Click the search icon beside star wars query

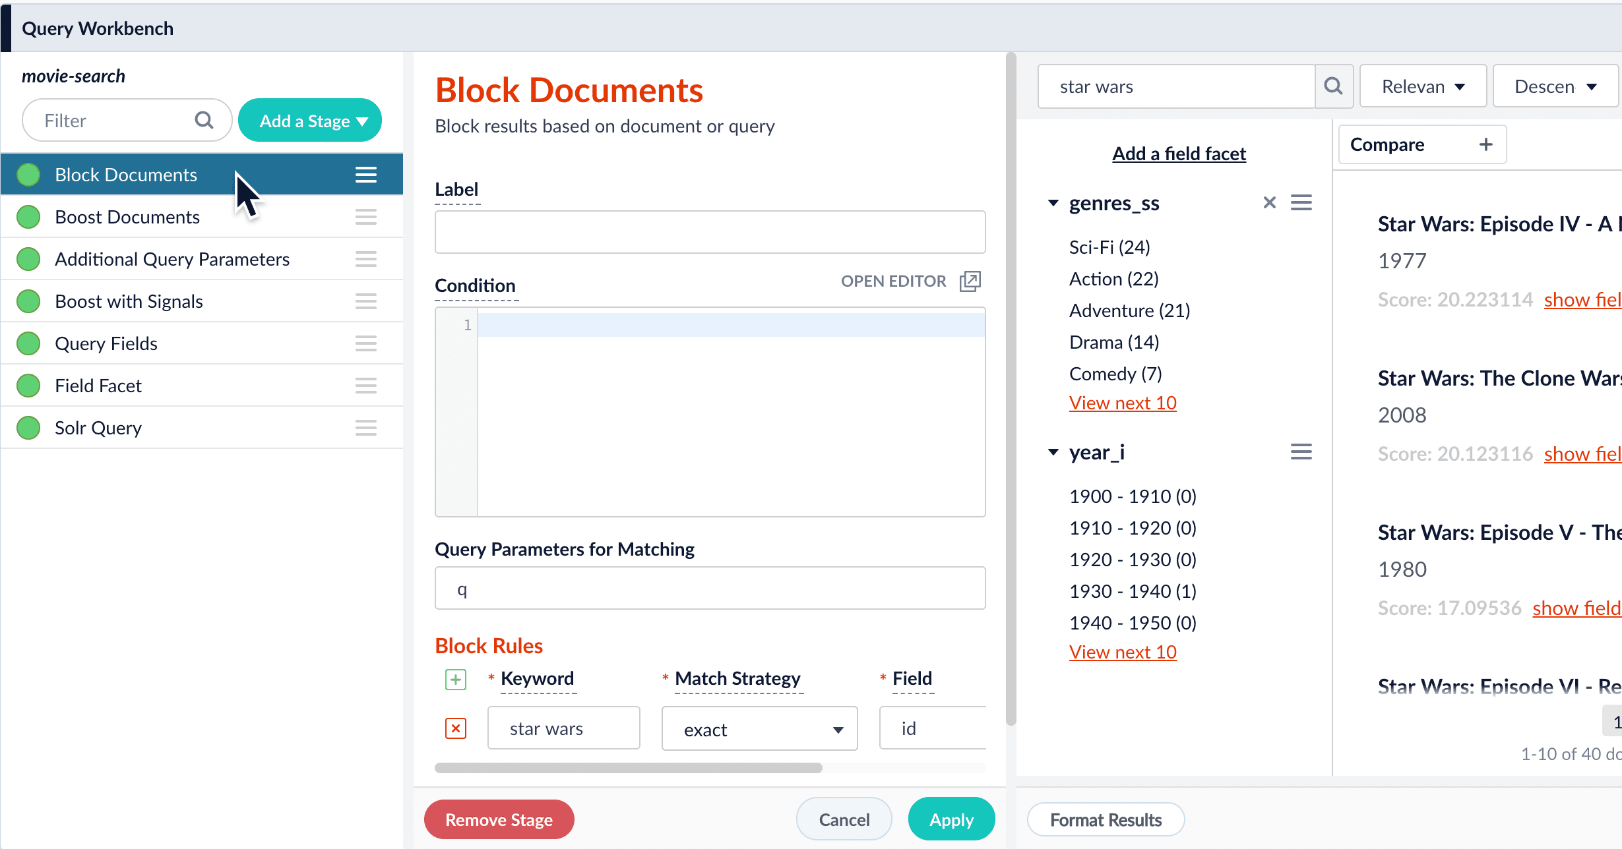[x=1334, y=86]
